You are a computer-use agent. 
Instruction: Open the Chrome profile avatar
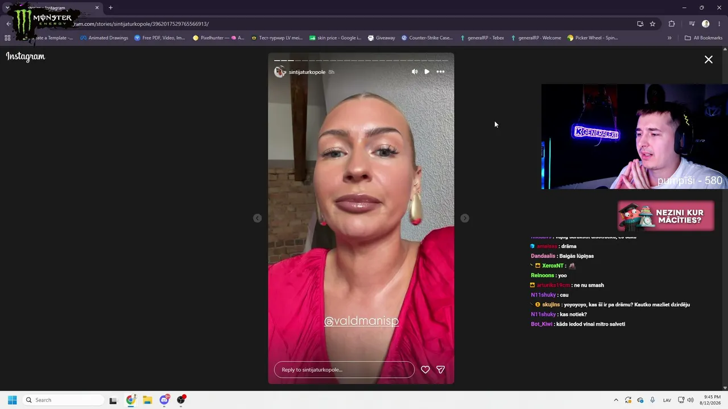click(x=706, y=24)
